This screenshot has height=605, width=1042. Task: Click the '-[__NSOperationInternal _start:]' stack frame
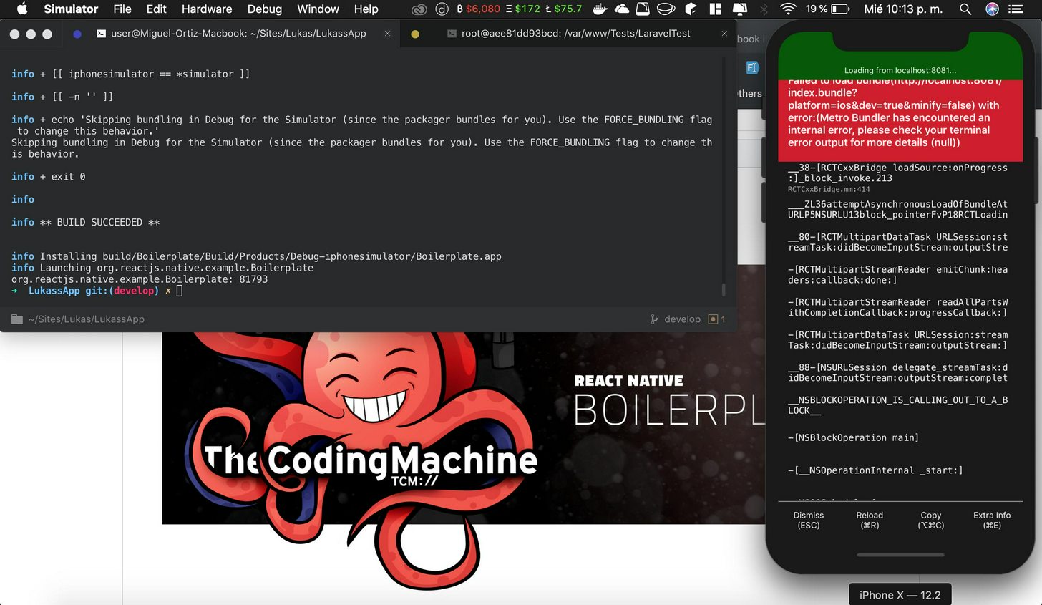875,470
